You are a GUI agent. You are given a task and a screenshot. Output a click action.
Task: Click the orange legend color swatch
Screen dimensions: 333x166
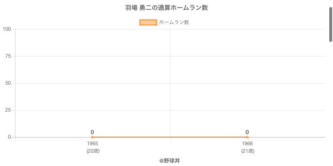pyautogui.click(x=148, y=22)
